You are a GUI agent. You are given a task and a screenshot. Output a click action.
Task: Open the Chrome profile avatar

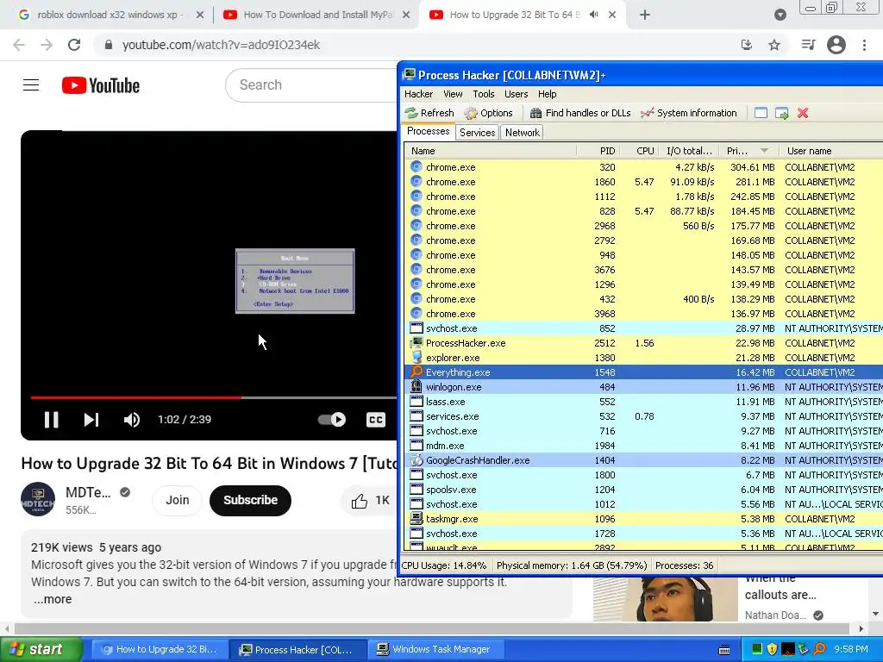click(836, 45)
